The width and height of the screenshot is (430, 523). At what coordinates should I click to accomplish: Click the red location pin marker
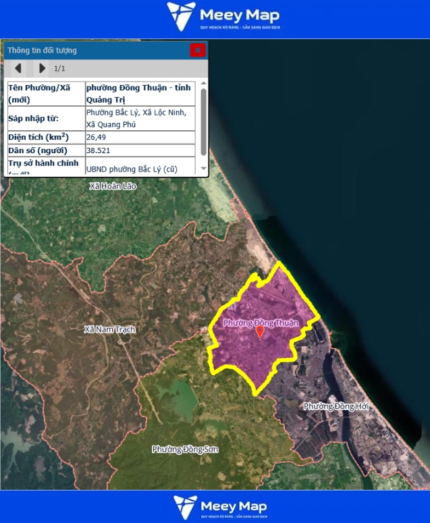coord(260,333)
